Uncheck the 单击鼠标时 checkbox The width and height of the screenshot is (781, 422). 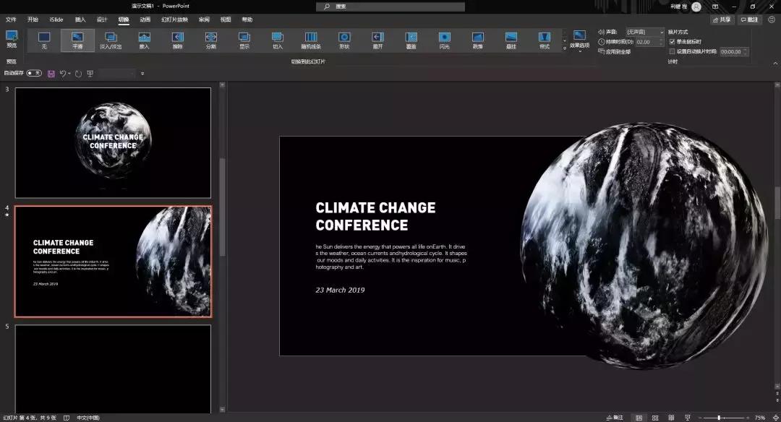[672, 42]
